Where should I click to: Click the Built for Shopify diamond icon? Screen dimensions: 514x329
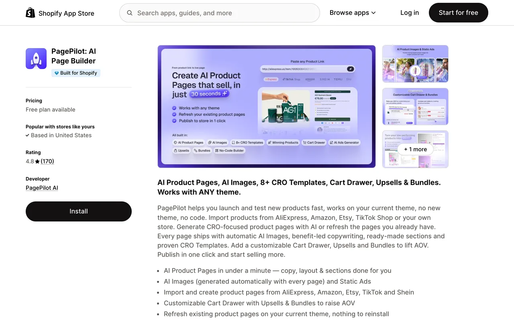click(57, 73)
